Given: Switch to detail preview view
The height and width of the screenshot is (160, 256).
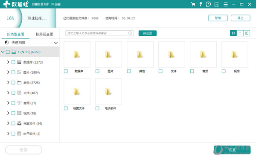Looking at the screenshot, I should pyautogui.click(x=247, y=33).
